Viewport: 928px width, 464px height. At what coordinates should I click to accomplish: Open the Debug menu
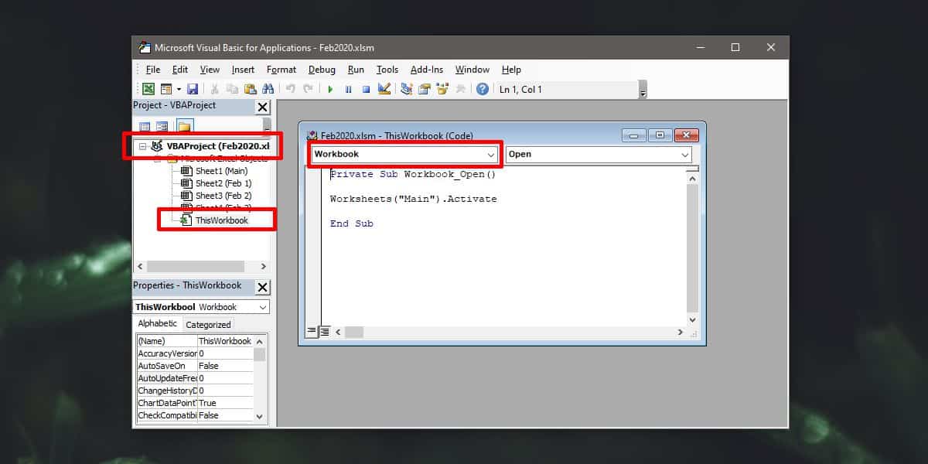click(x=321, y=69)
